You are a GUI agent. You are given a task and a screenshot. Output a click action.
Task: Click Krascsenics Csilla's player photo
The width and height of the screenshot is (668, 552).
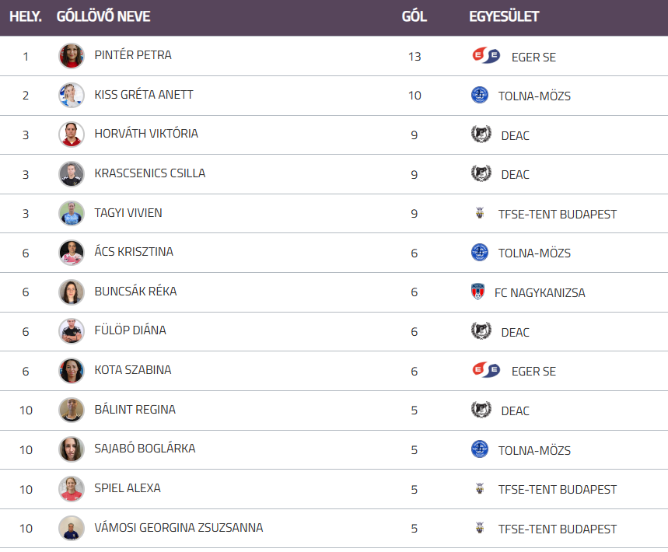[72, 173]
